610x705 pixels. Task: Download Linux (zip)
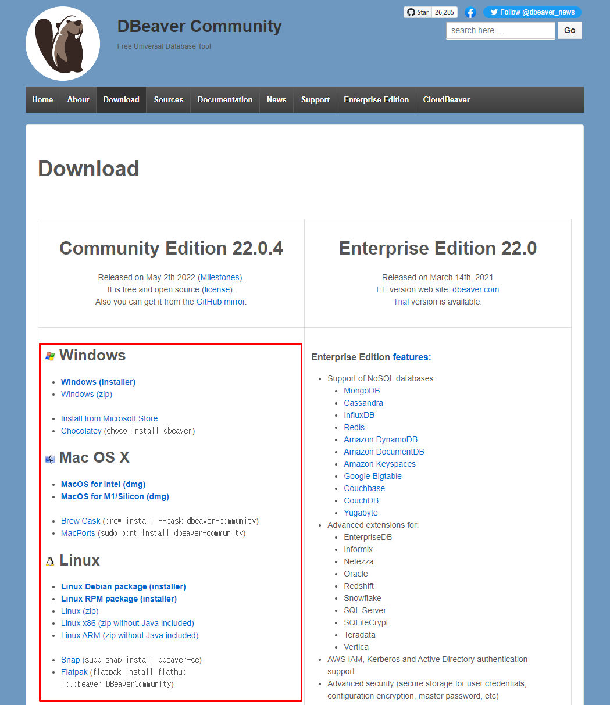(x=80, y=611)
